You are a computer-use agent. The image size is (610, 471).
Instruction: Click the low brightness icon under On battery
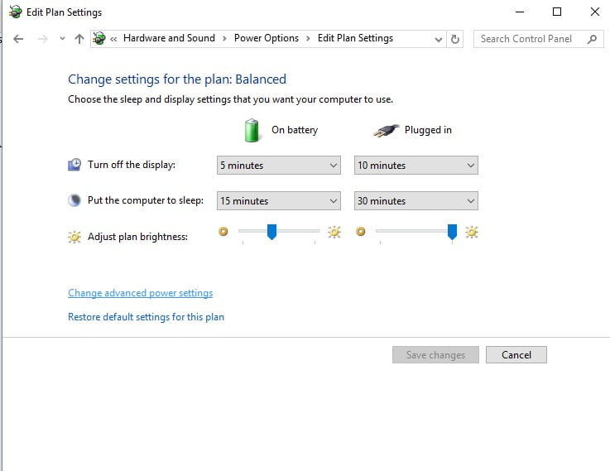click(223, 232)
